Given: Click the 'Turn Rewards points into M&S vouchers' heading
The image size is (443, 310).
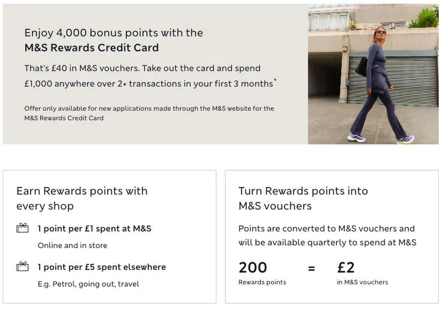Looking at the screenshot, I should (x=303, y=198).
